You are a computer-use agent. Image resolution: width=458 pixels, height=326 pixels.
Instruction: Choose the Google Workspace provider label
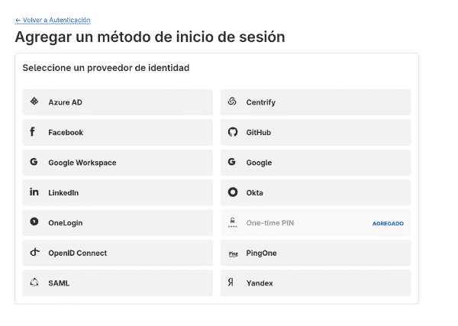pos(82,163)
